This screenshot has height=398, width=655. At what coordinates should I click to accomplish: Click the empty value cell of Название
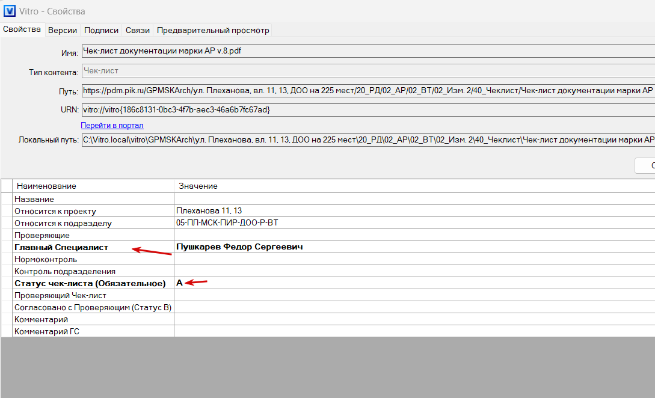414,199
